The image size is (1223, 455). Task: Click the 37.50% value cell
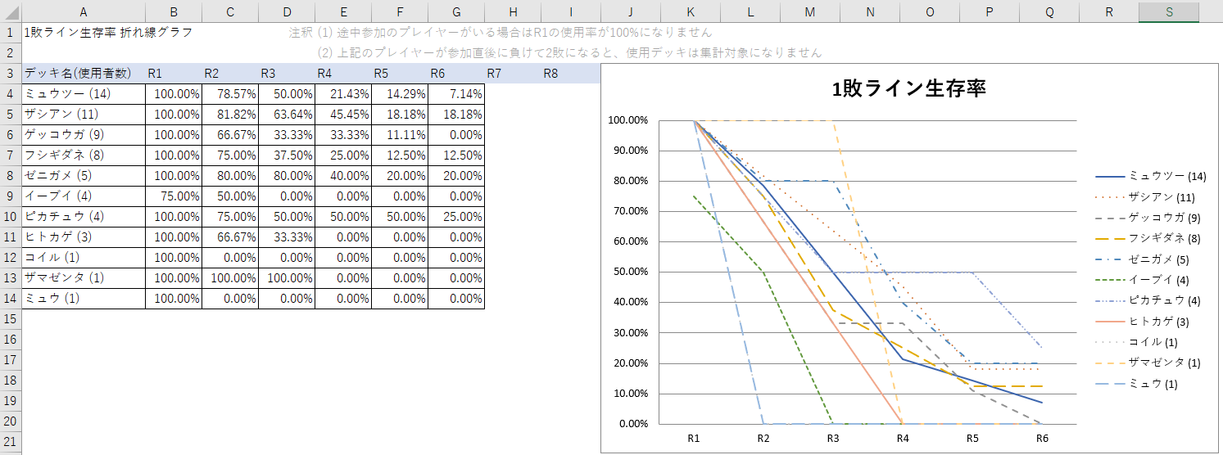287,155
